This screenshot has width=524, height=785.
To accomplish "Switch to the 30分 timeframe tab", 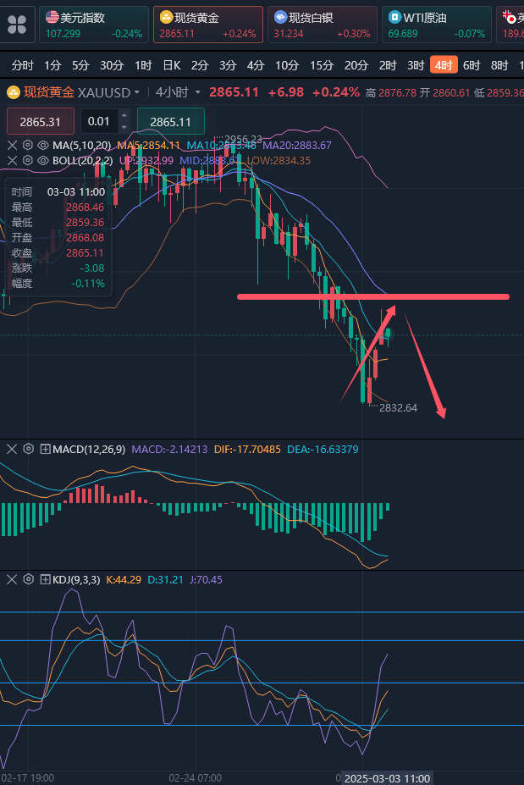I will coord(112,65).
